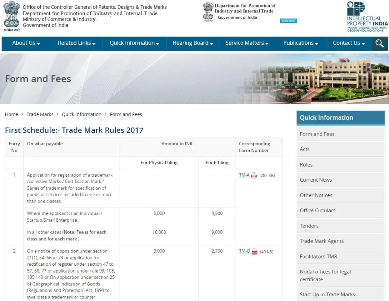
Task: Click the Office of Controller General title
Action: [x=95, y=7]
